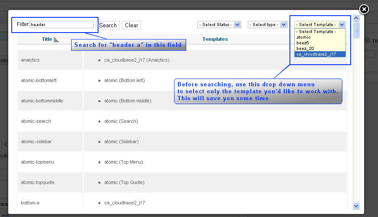Close the modal with the X button
This screenshot has height=217, width=378.
coord(364,9)
